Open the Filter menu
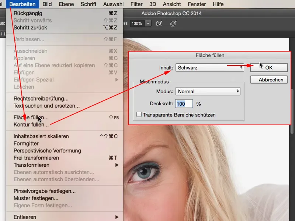The image size is (295, 221). pyautogui.click(x=136, y=4)
